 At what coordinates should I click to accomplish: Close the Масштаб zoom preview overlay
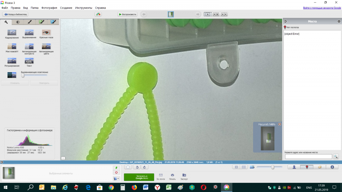(x=279, y=124)
